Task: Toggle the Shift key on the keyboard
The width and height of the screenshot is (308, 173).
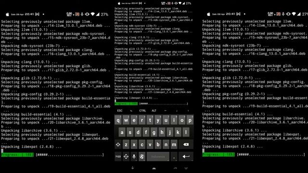Action: pyautogui.click(x=118, y=145)
